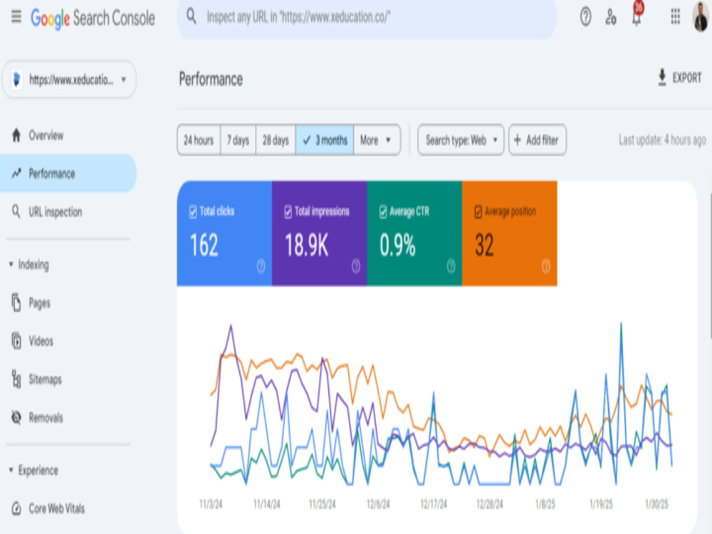Click the Export download icon

click(662, 78)
